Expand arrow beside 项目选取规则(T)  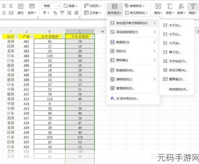click(155, 32)
